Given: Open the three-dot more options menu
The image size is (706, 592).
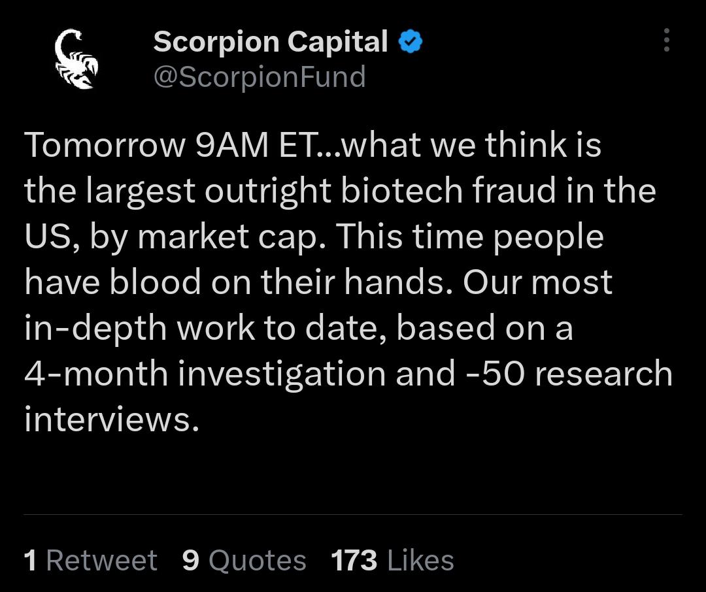Looking at the screenshot, I should (x=666, y=41).
